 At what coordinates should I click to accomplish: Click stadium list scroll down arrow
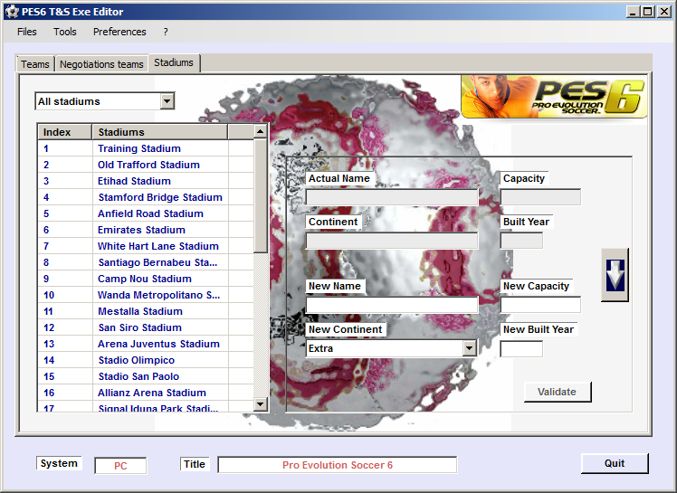click(261, 404)
